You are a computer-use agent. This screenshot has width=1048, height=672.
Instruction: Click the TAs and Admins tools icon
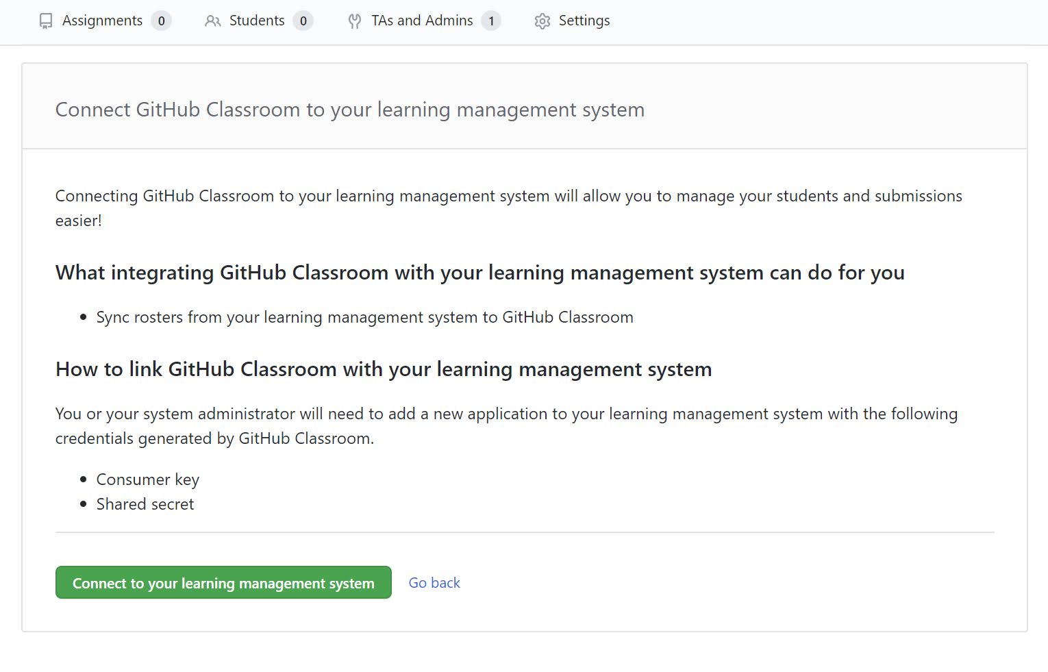click(x=354, y=21)
